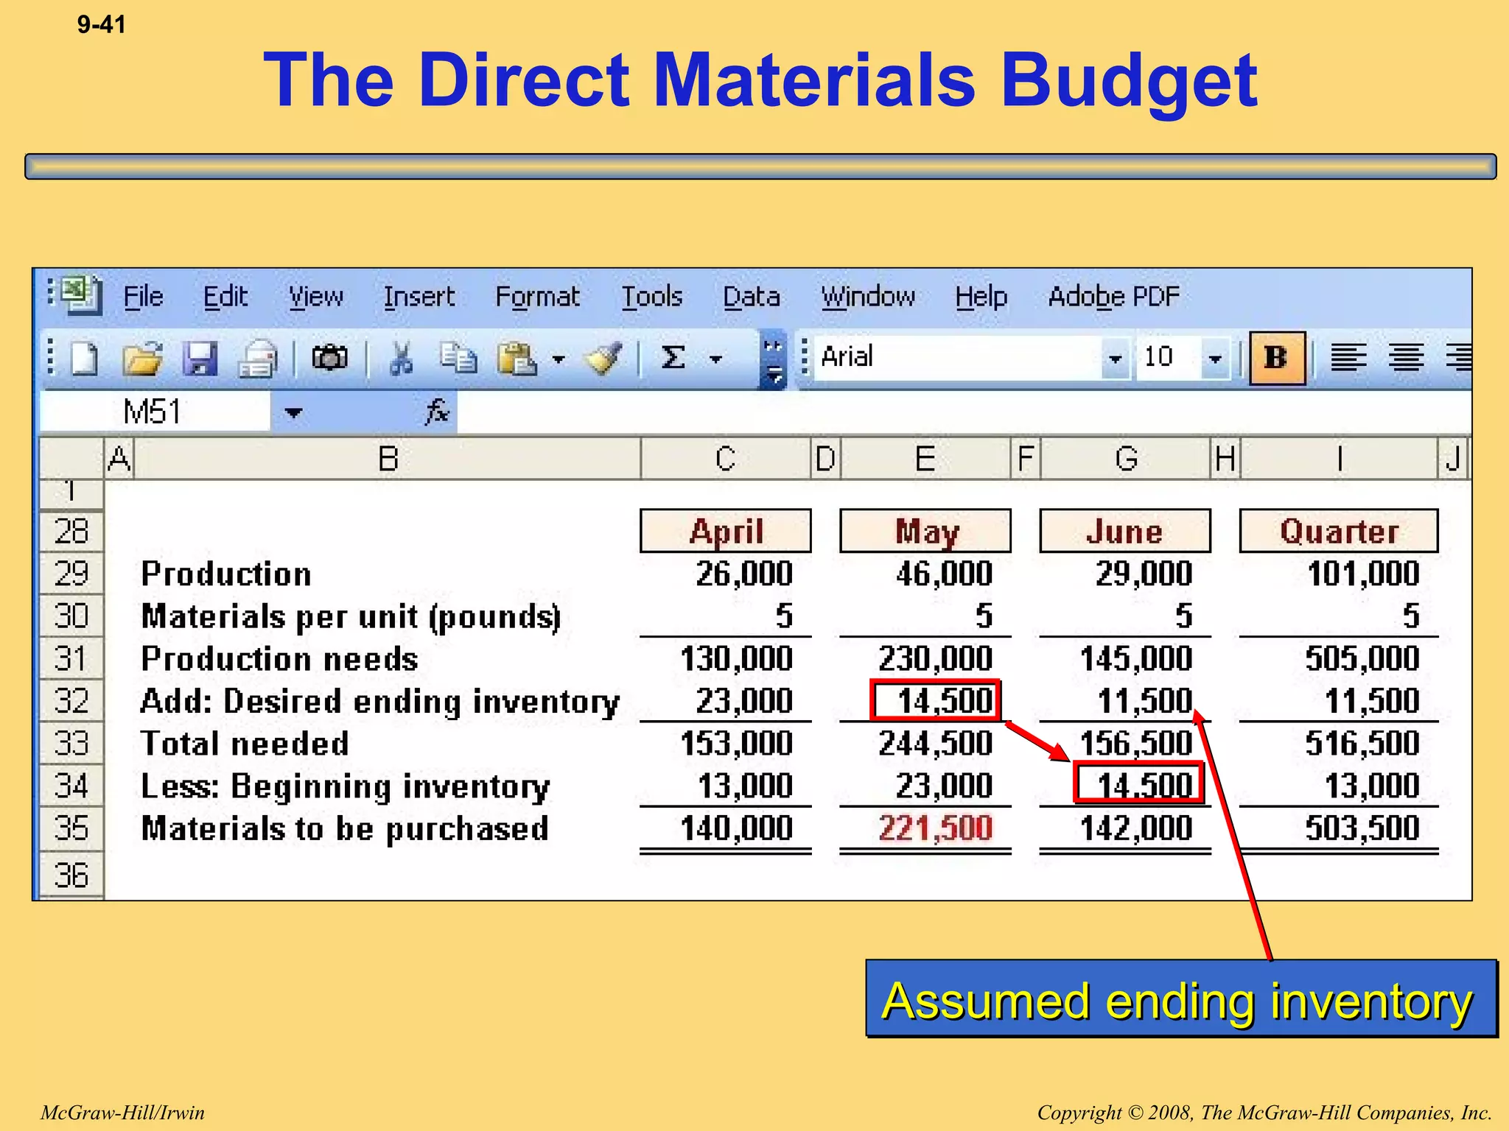This screenshot has height=1131, width=1509.
Task: Open the Help menu
Action: point(981,297)
